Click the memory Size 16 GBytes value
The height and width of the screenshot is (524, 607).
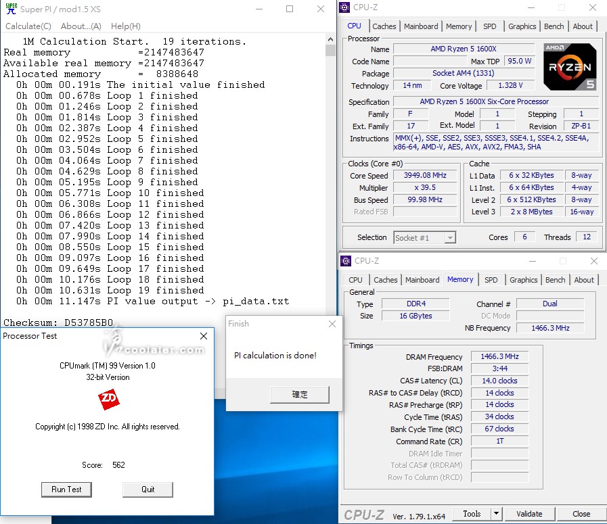[415, 316]
